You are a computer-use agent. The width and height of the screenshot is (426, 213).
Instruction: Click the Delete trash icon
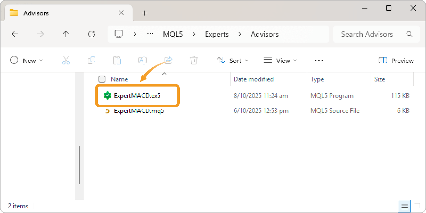pos(194,60)
